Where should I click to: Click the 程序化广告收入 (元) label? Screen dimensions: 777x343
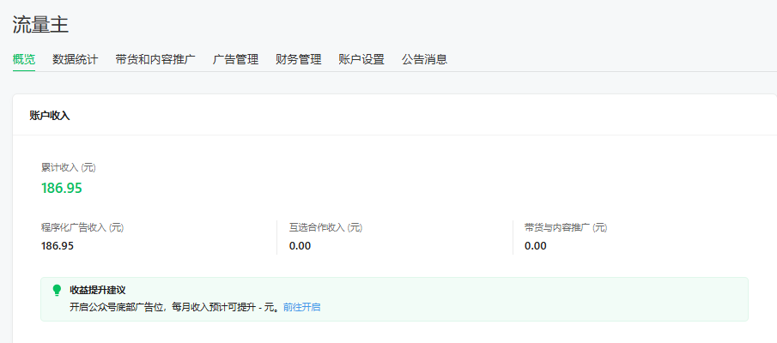pyautogui.click(x=82, y=227)
